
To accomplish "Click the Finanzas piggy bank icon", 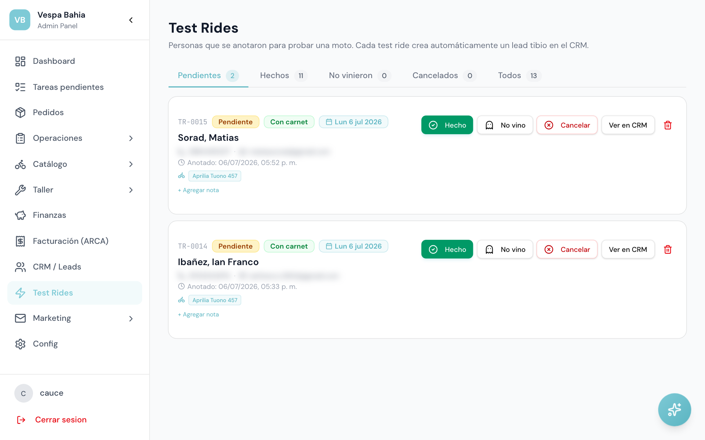I will [x=20, y=215].
